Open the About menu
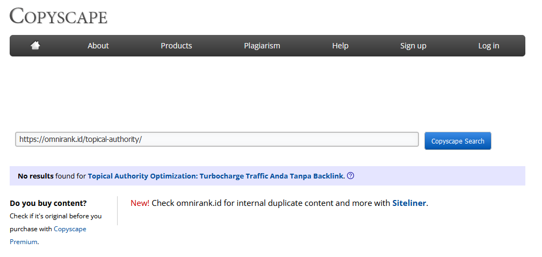 point(98,46)
